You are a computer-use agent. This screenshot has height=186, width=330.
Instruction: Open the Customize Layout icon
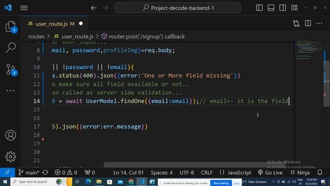pos(294,8)
